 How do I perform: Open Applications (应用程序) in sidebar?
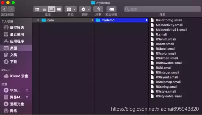tap(16, 41)
